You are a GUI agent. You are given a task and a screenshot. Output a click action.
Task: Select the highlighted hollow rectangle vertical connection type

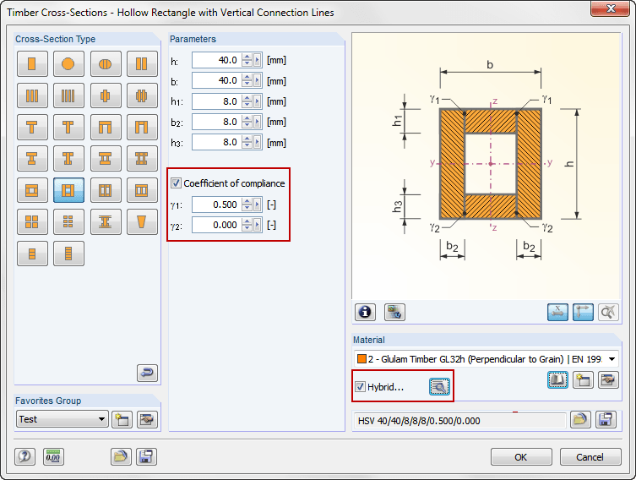(68, 190)
